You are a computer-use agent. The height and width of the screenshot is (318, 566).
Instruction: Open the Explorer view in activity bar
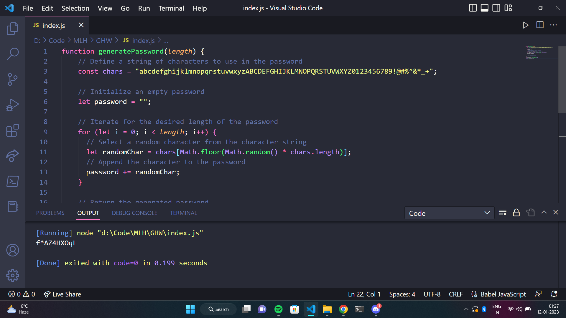pos(12,29)
